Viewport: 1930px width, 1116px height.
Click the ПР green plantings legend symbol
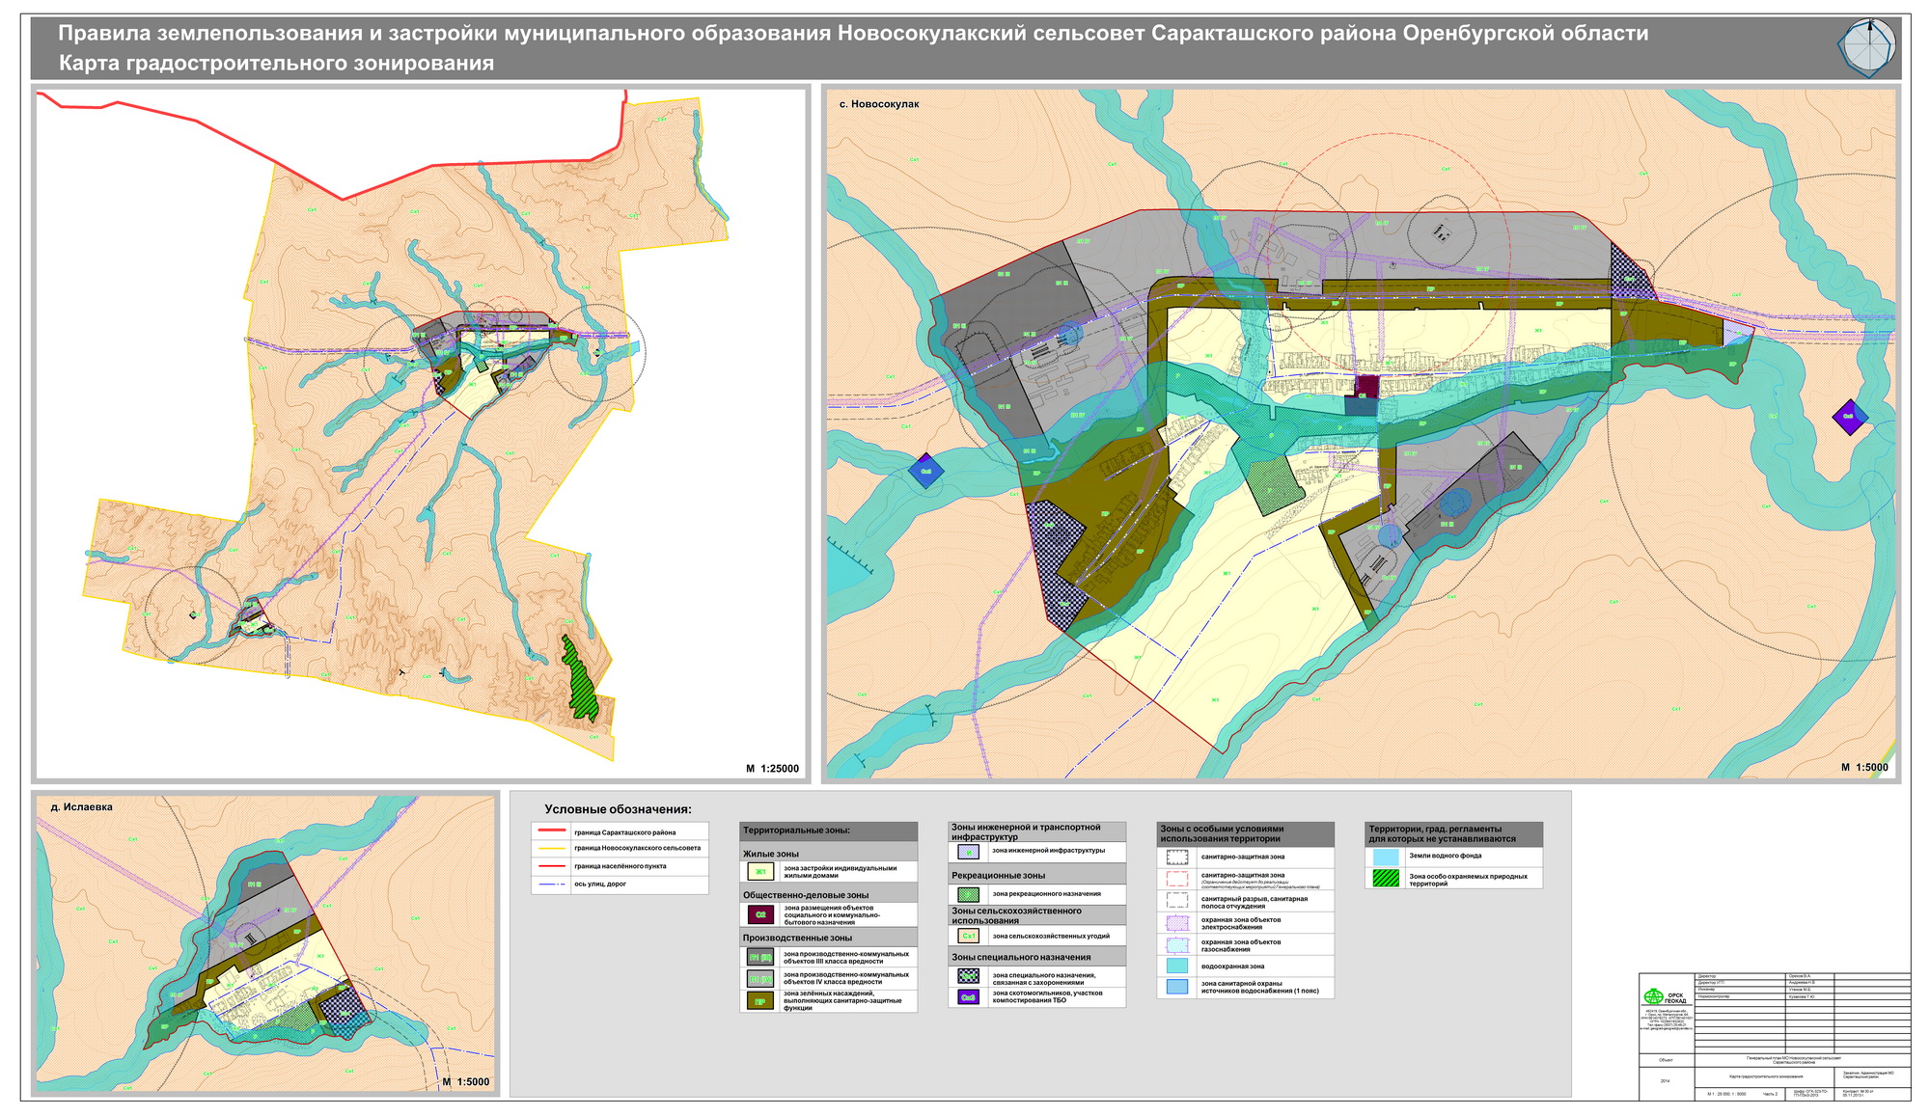coord(760,1000)
